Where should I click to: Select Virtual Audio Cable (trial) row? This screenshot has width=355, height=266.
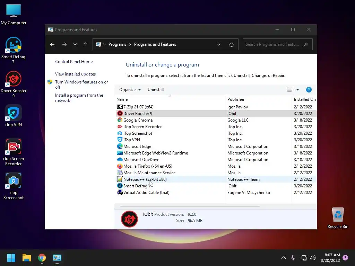click(216, 192)
